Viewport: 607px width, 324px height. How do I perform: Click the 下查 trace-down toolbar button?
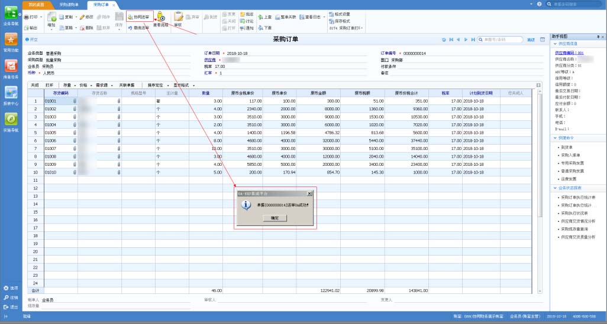tap(265, 28)
